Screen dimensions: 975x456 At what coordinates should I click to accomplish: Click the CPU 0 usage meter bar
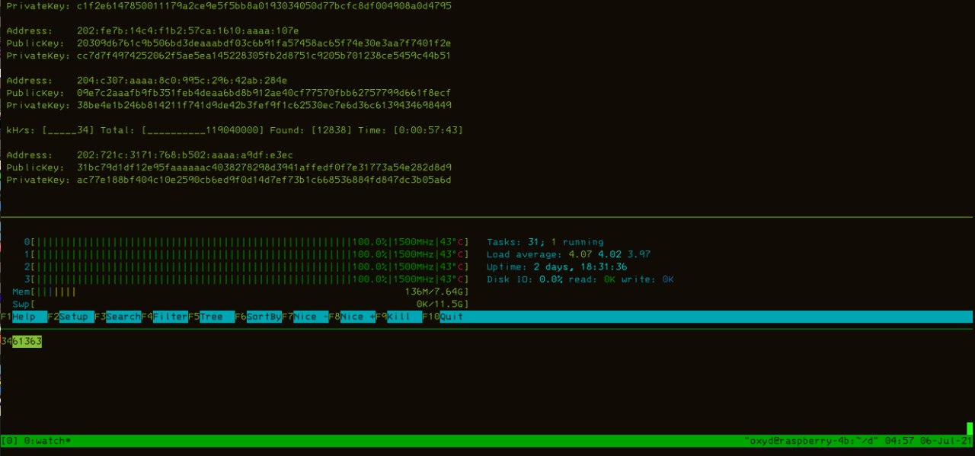point(246,242)
